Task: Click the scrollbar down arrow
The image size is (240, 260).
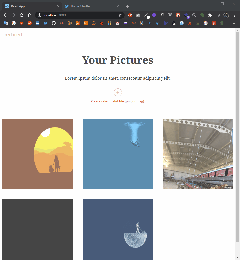Action: (x=237, y=258)
